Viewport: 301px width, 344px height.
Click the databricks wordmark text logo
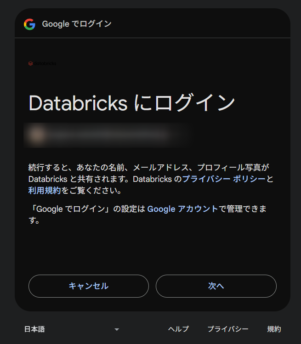tap(45, 63)
